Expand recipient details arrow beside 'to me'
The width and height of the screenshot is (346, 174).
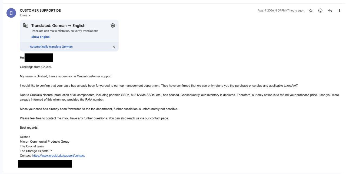pos(30,15)
